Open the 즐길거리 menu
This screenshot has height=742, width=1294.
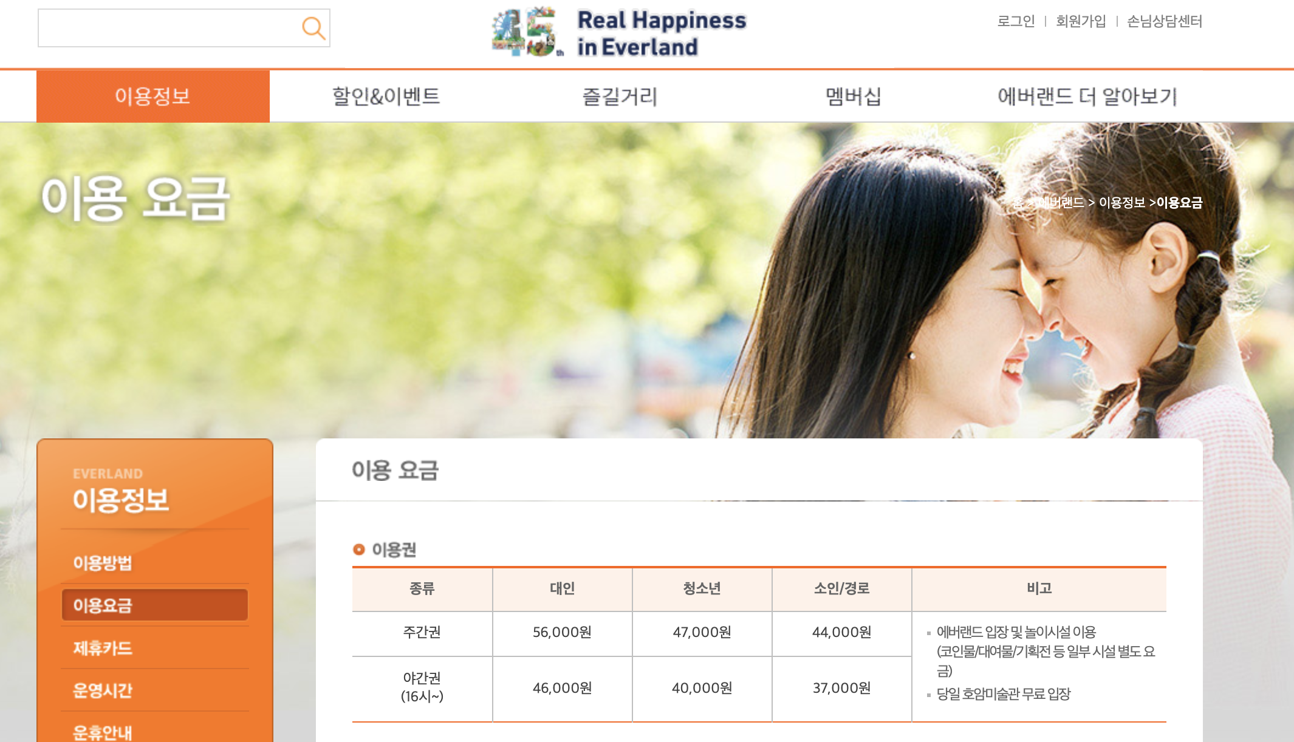[x=620, y=96]
